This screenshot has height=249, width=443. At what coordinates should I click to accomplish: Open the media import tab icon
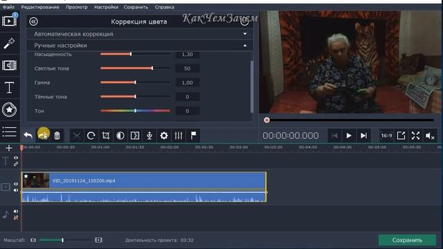click(9, 21)
